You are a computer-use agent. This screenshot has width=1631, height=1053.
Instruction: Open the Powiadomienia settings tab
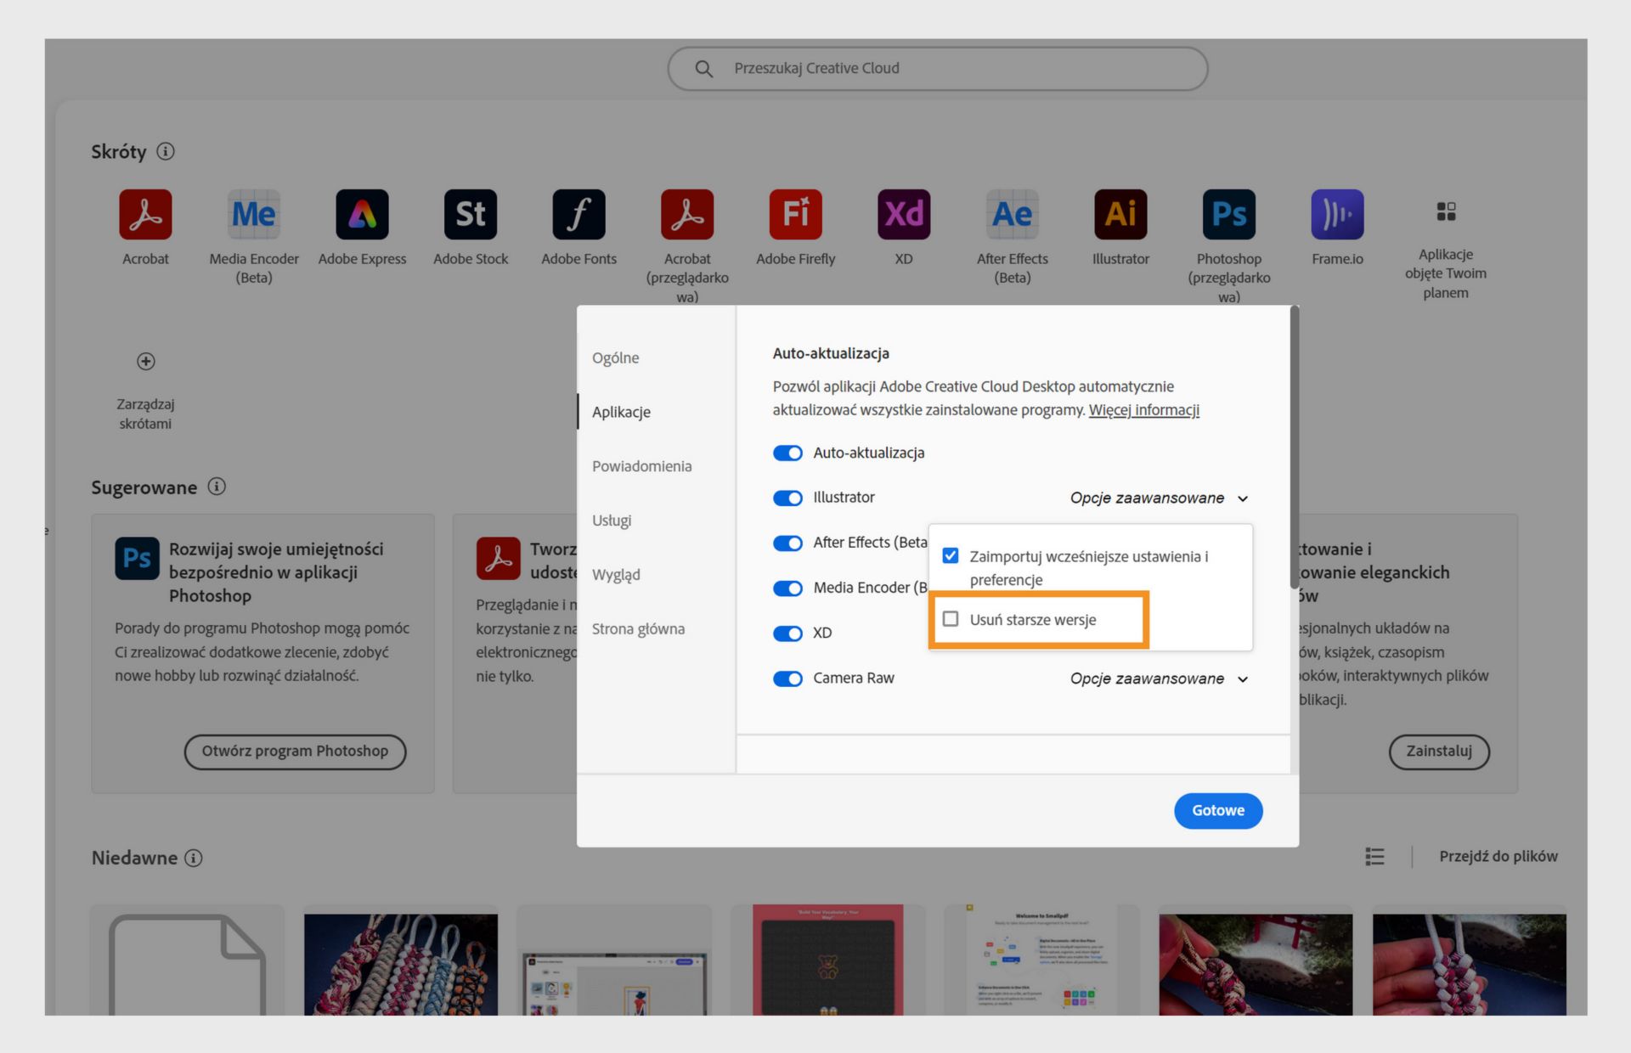pos(641,466)
